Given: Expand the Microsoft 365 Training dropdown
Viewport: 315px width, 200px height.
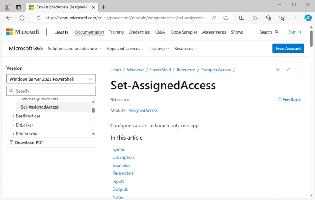Looking at the screenshot, I should [159, 49].
